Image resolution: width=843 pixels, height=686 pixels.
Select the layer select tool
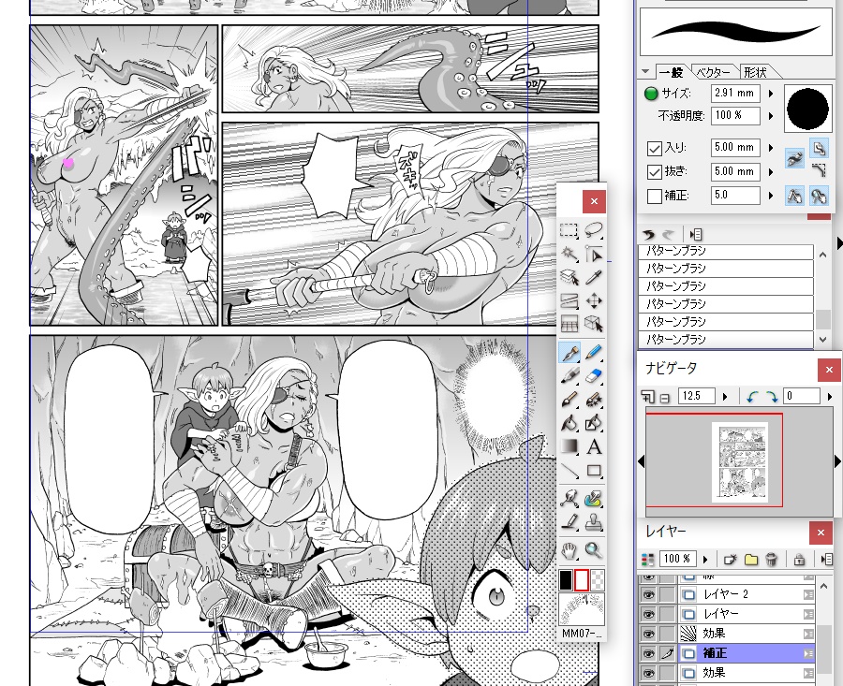click(x=569, y=277)
